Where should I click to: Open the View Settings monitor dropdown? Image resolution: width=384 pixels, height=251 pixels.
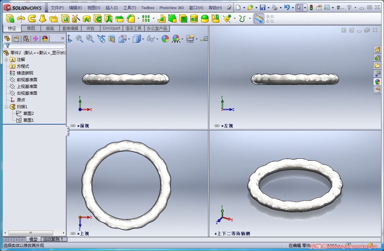pyautogui.click(x=196, y=39)
